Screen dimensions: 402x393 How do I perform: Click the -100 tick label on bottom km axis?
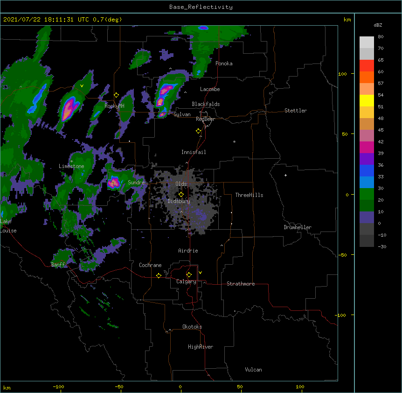(58, 386)
